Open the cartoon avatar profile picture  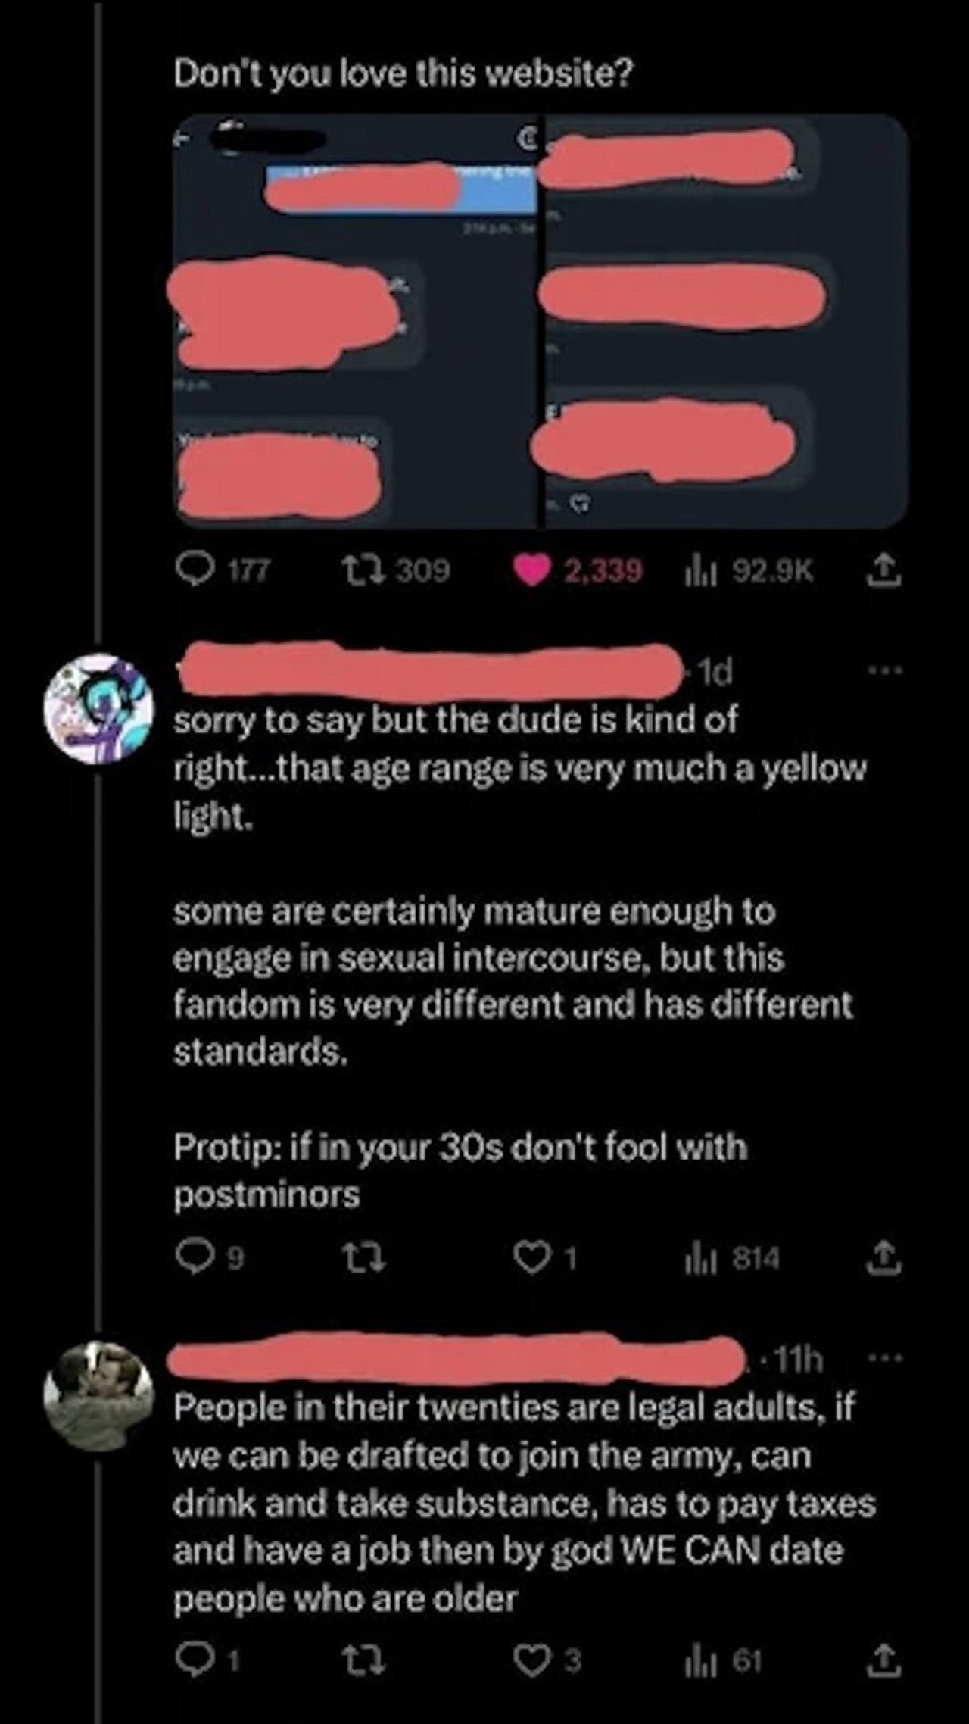coord(98,708)
